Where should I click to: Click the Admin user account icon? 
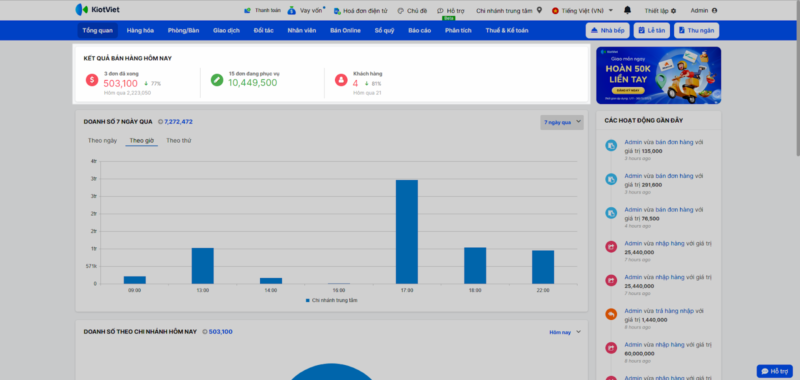pyautogui.click(x=714, y=10)
